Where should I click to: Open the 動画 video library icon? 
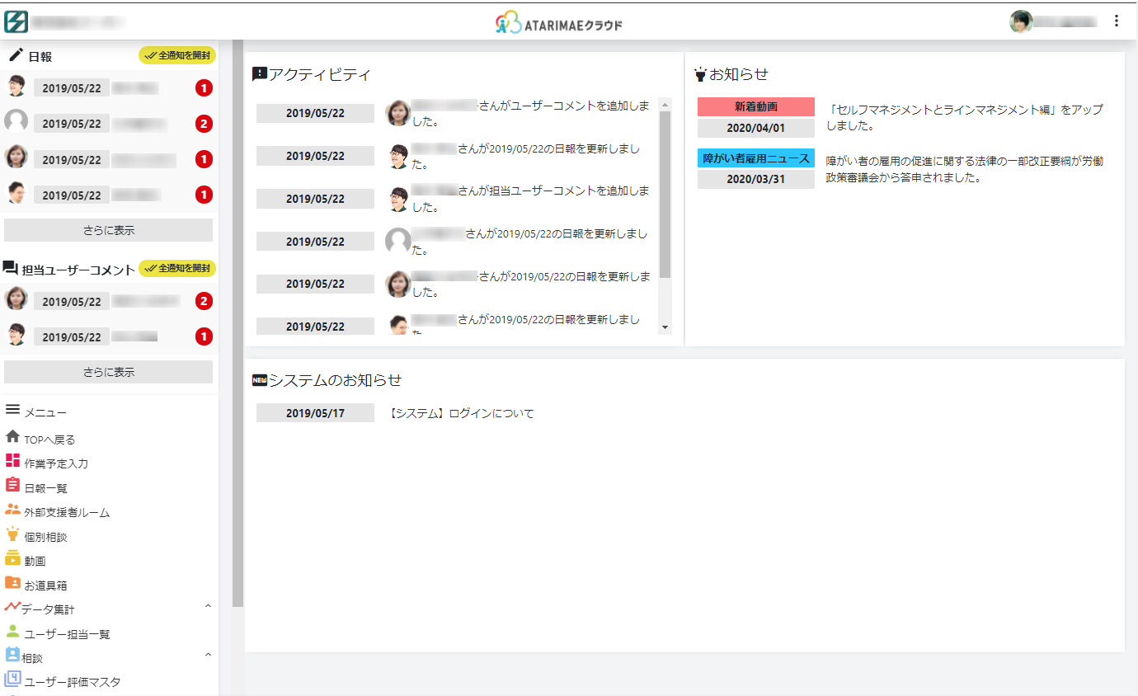[12, 558]
